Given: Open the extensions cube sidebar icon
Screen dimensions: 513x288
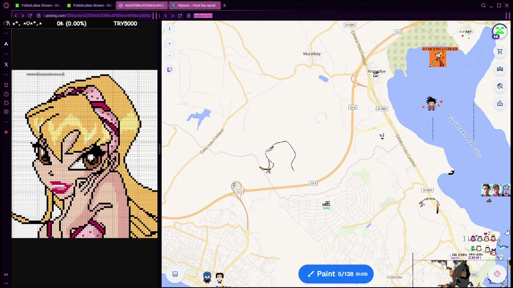Looking at the screenshot, I should point(6,103).
